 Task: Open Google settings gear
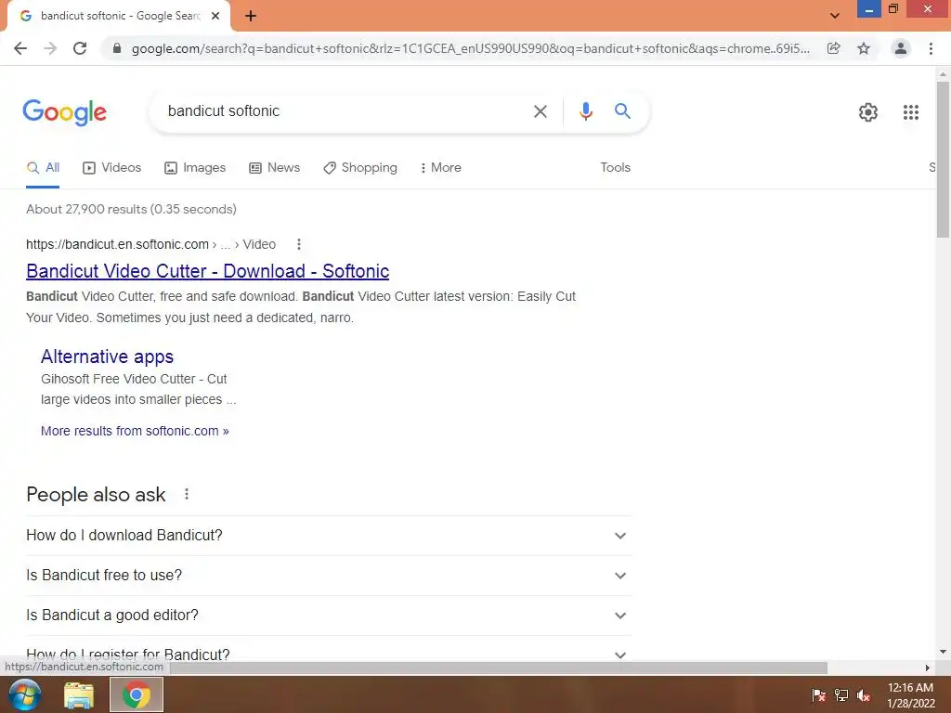click(868, 112)
